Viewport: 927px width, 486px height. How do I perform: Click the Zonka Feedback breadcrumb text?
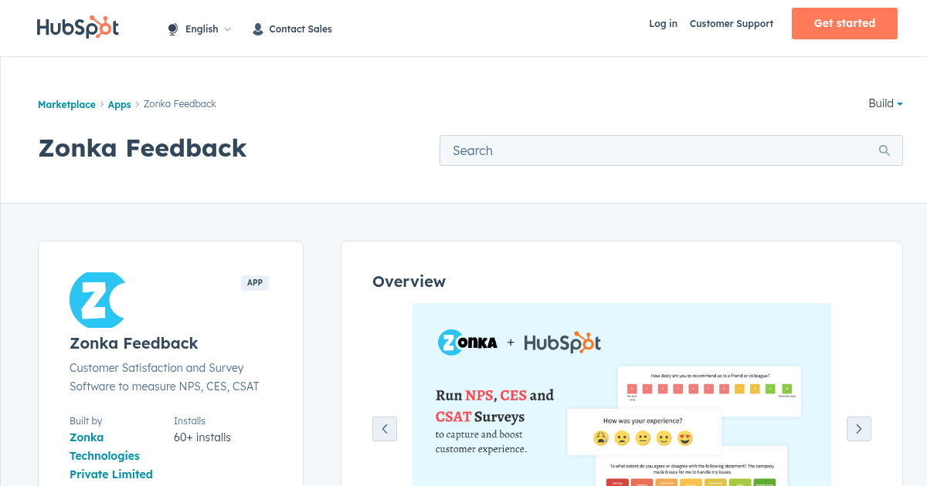pos(180,104)
